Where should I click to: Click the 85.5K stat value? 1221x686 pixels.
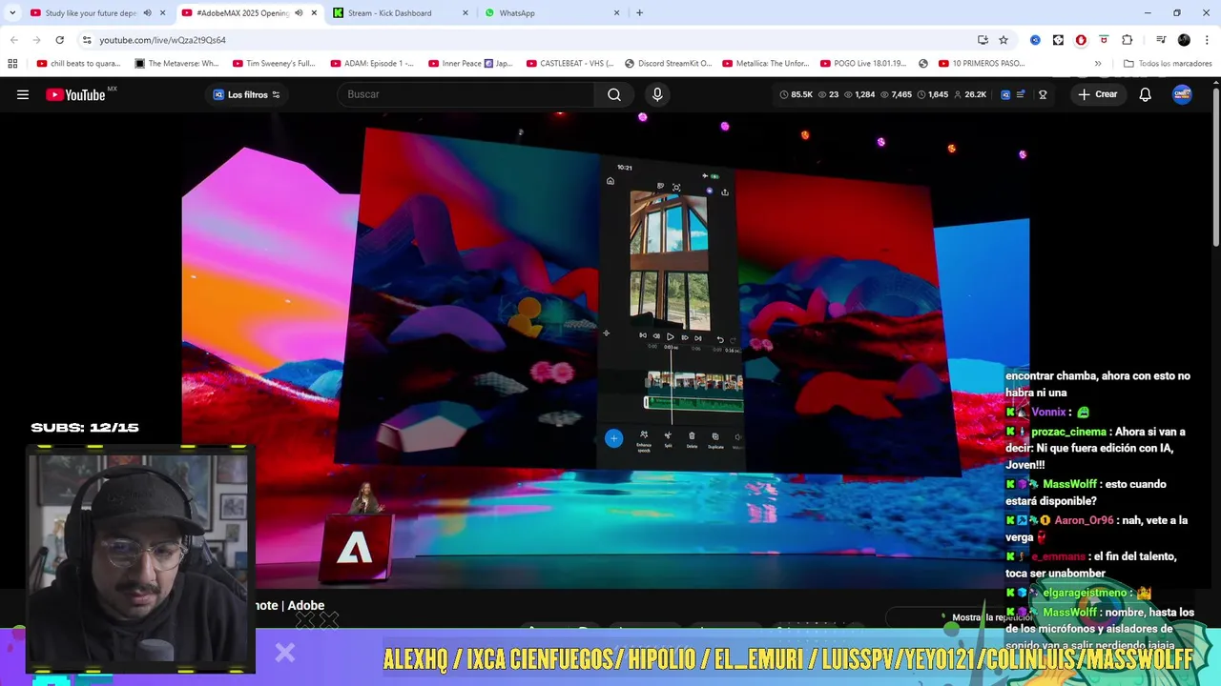coord(797,94)
